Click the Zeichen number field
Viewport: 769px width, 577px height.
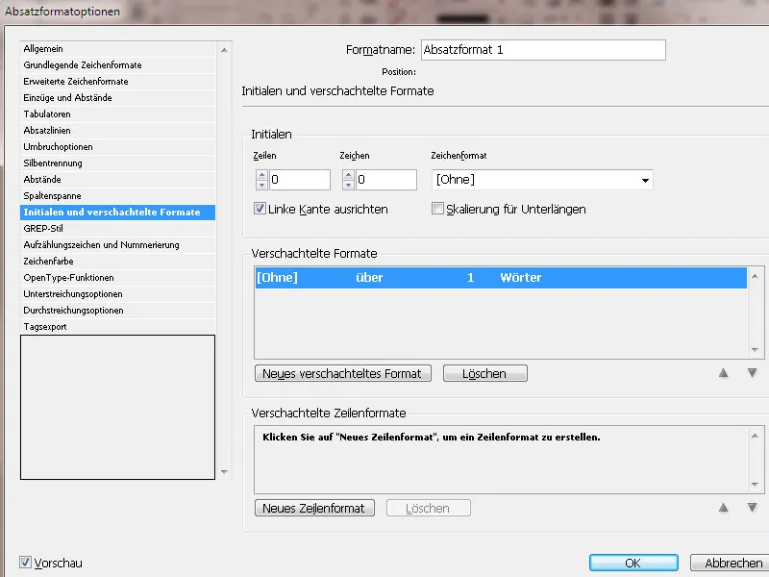click(386, 180)
